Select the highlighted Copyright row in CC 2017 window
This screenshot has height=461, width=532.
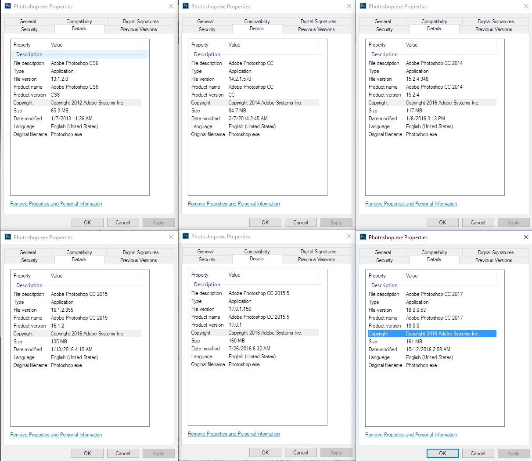[x=432, y=334]
